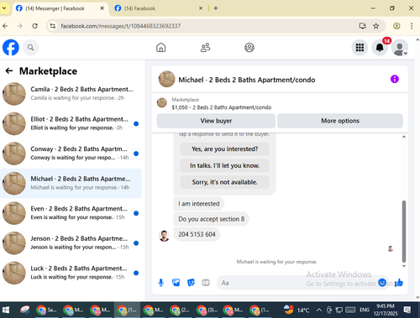Reply with 'Yes, are you interested?'

tap(224, 149)
